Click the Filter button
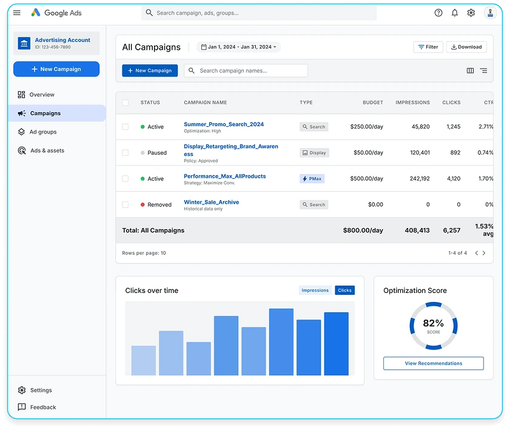 coord(428,47)
